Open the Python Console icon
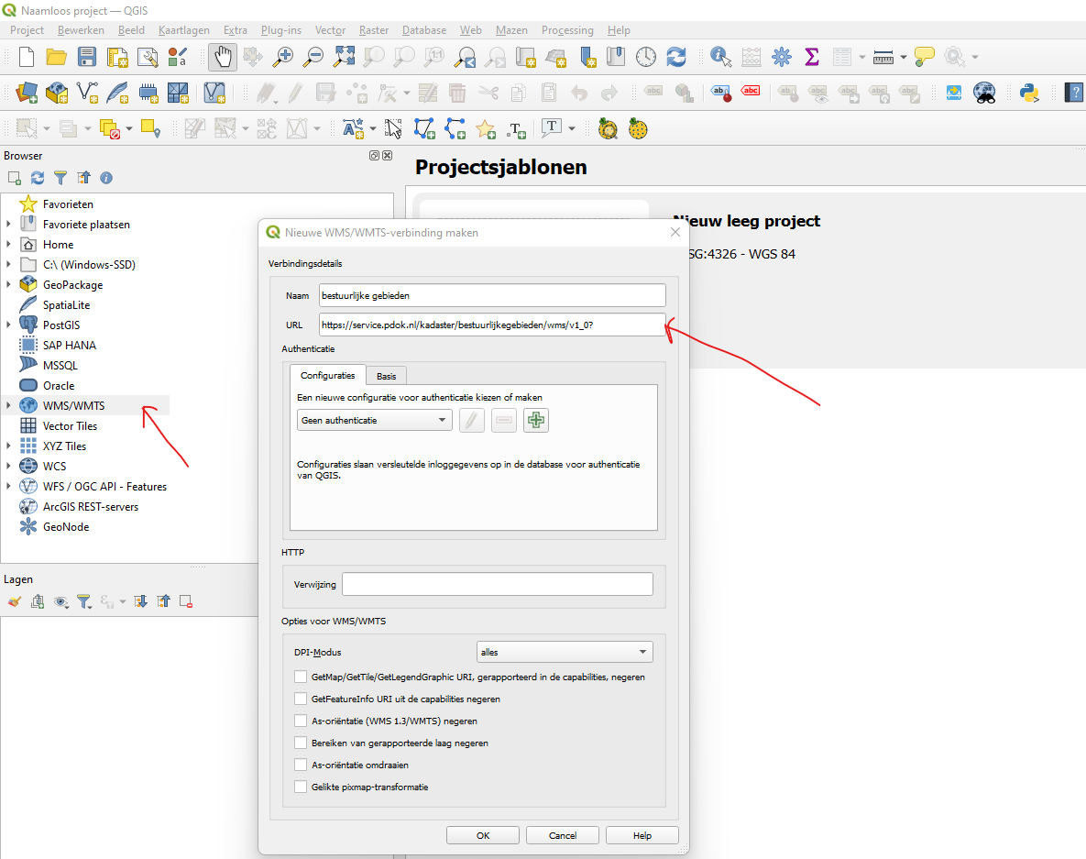Viewport: 1086px width, 859px height. click(x=1029, y=93)
